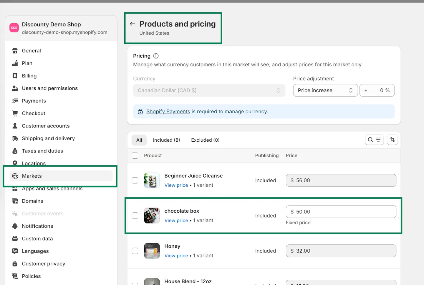This screenshot has width=424, height=285.
Task: Click the Checkout cart icon
Action: (15, 113)
